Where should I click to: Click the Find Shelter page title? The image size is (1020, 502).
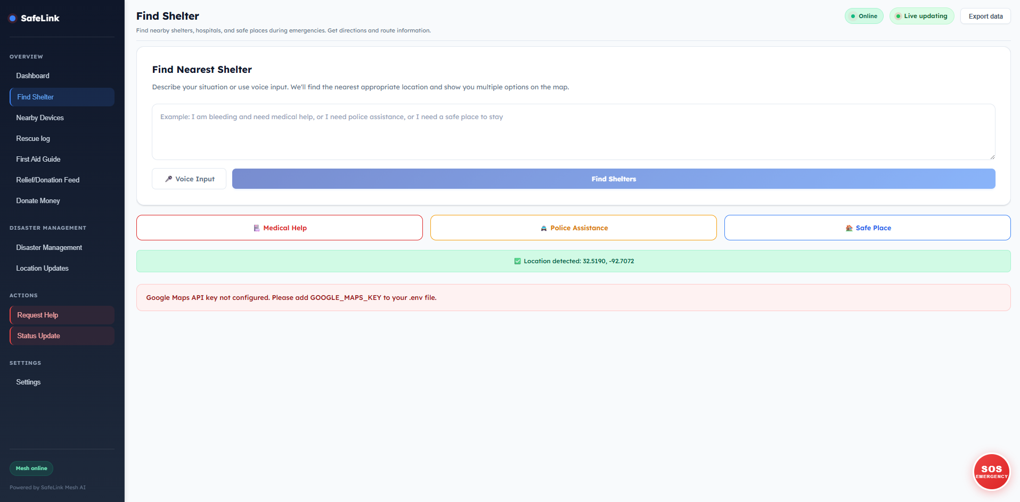[x=168, y=16]
